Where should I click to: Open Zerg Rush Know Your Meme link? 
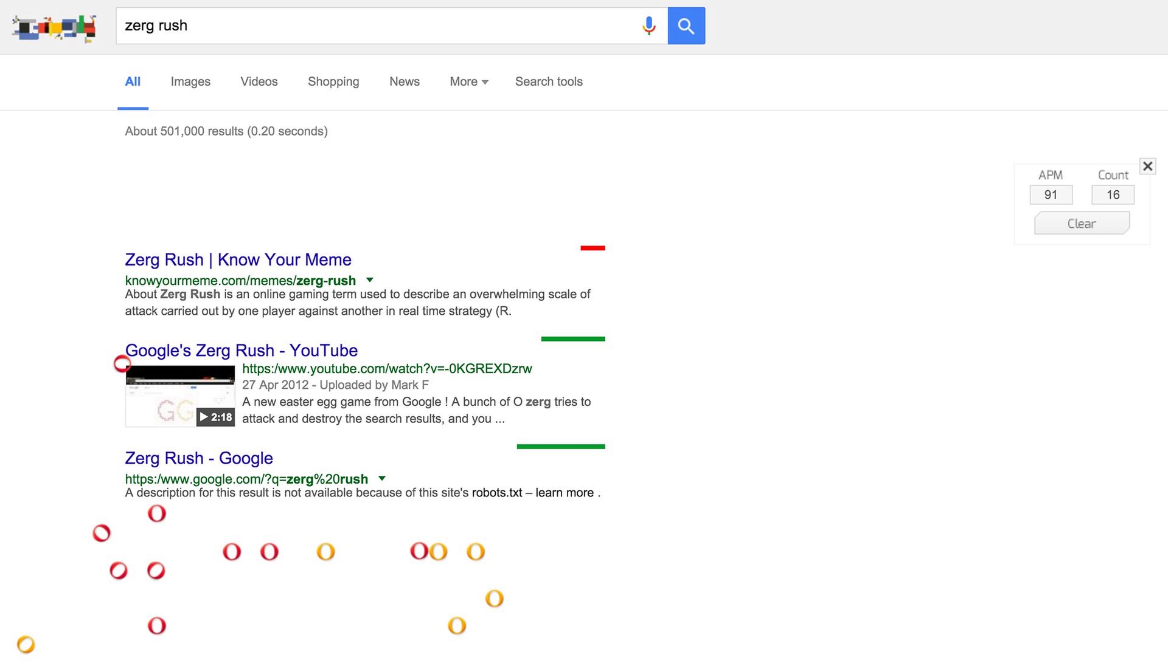pos(238,259)
